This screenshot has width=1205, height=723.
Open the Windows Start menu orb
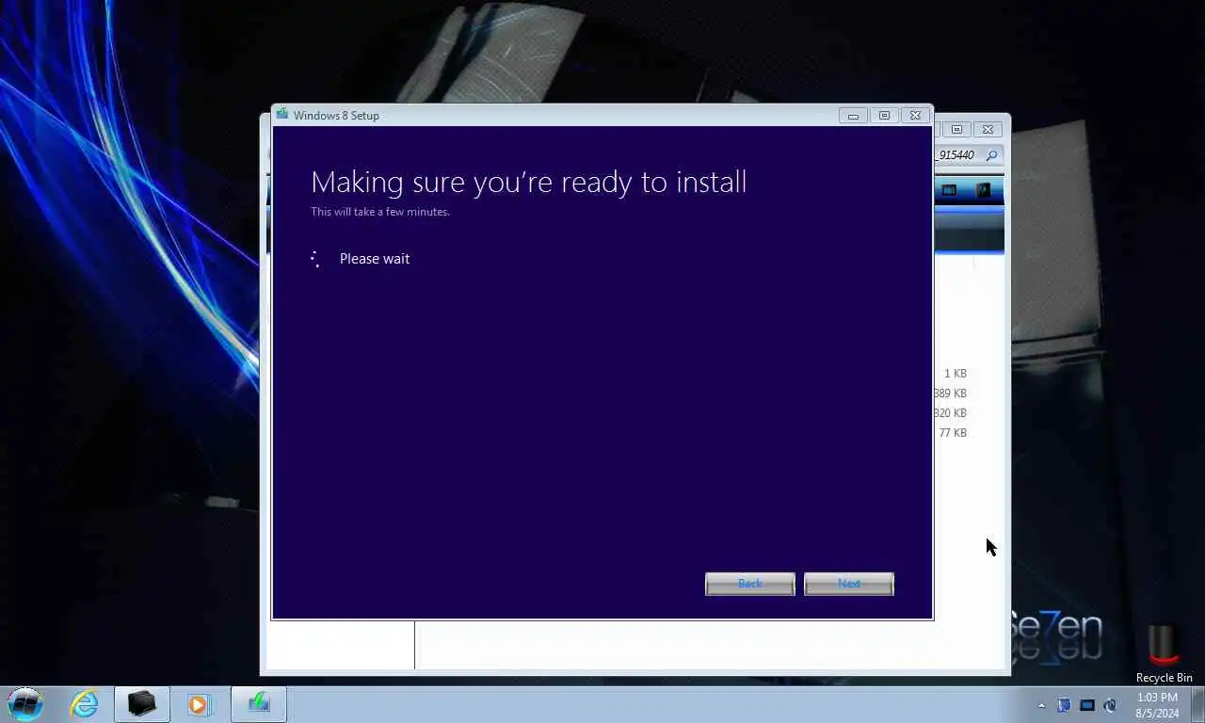pyautogui.click(x=25, y=704)
